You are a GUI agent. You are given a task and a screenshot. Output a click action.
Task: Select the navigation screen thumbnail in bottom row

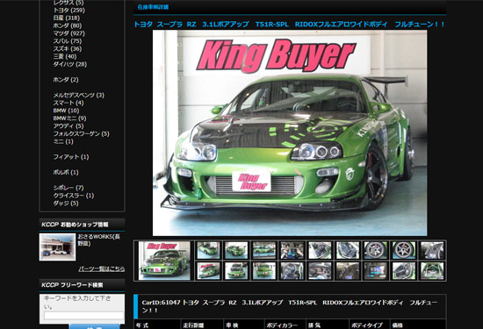coord(376,271)
